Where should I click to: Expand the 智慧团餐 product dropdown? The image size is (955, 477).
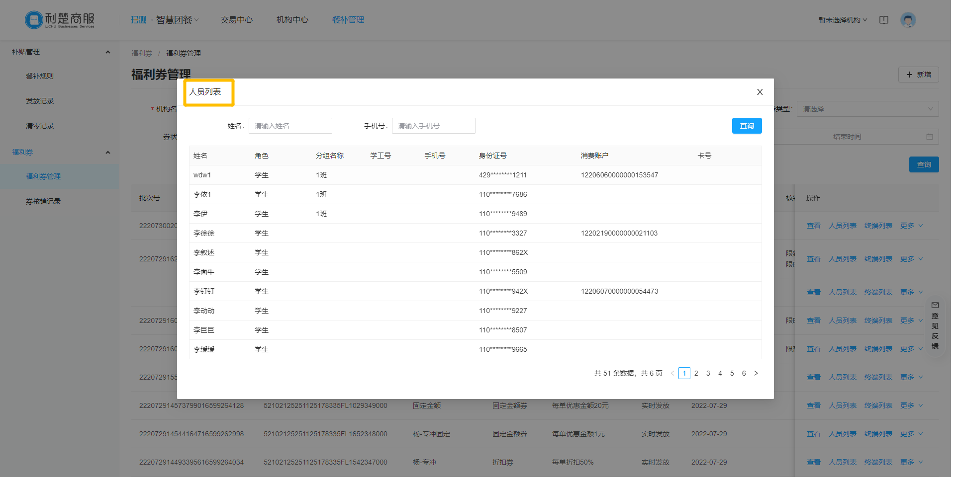coord(177,20)
